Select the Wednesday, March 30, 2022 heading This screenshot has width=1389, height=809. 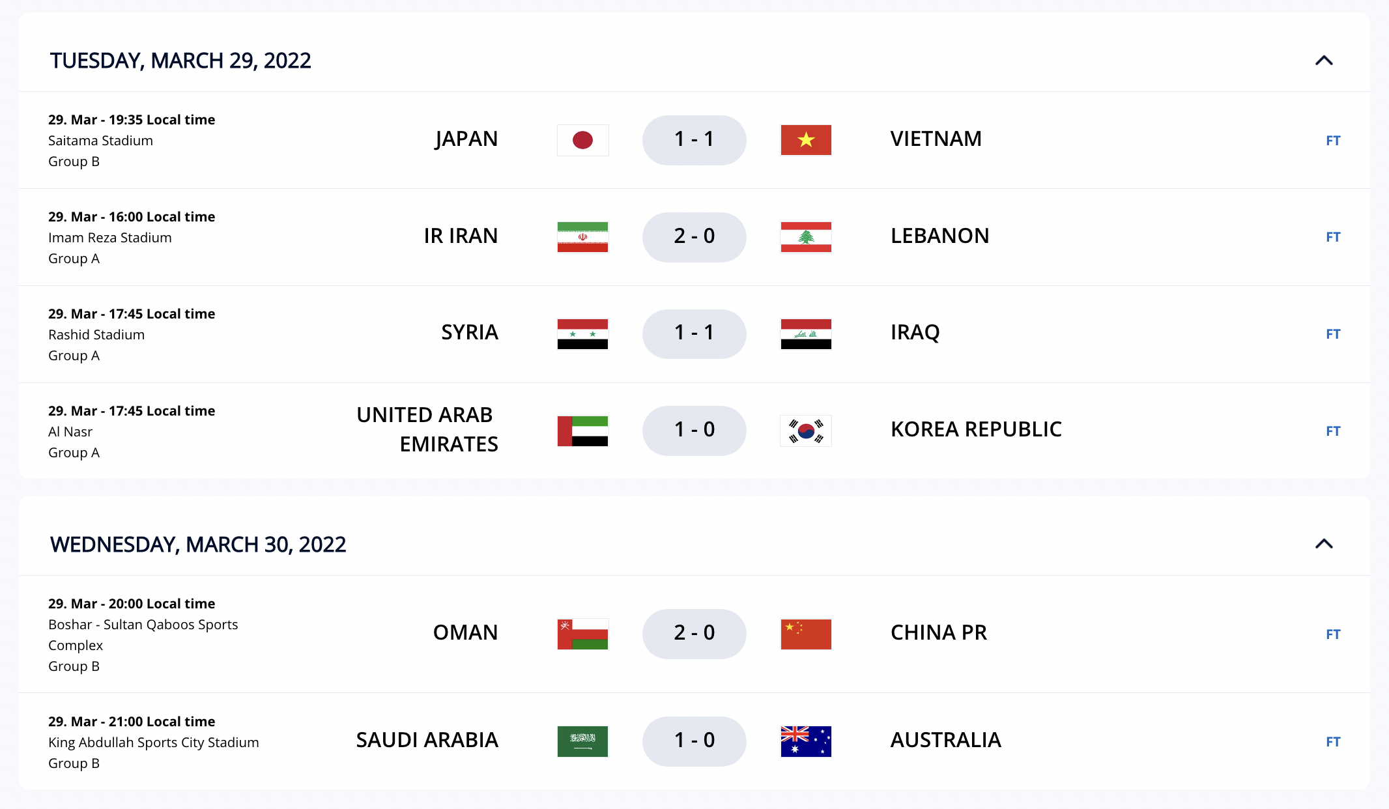click(198, 545)
